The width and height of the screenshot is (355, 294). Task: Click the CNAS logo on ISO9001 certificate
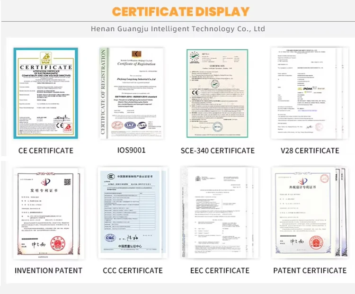(x=142, y=125)
